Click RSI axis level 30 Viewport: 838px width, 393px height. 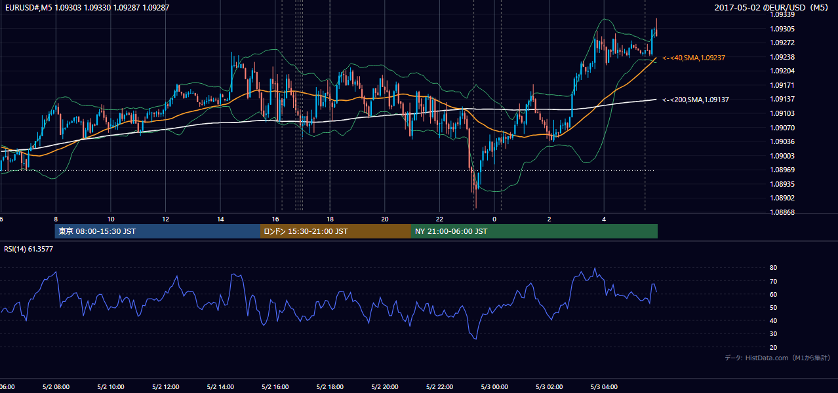click(x=773, y=334)
